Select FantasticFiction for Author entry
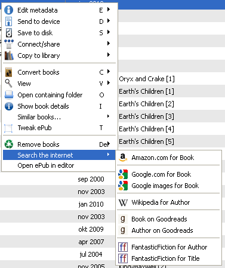This screenshot has width=225, height=268. [x=168, y=247]
